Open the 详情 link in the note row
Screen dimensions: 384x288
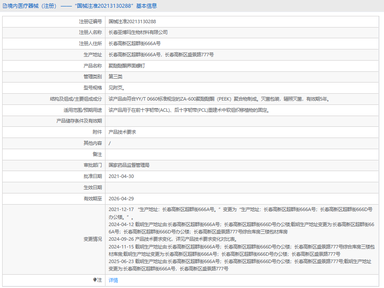[113, 280]
